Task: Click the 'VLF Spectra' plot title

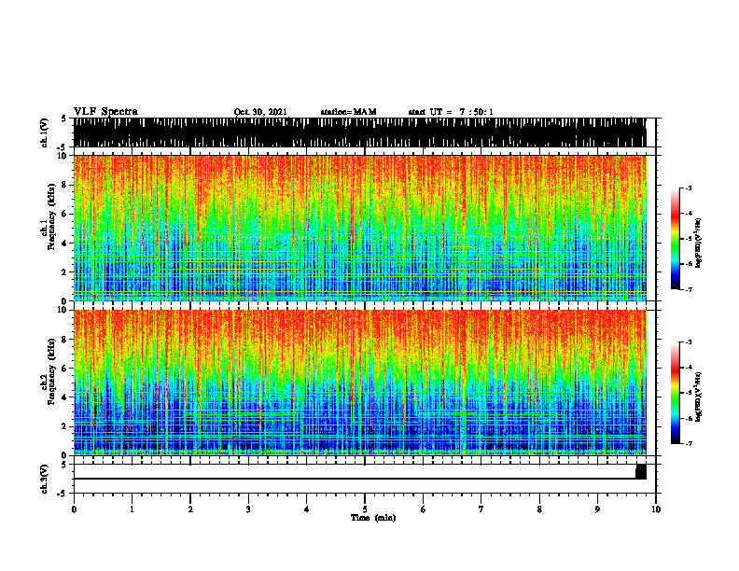Action: 105,111
